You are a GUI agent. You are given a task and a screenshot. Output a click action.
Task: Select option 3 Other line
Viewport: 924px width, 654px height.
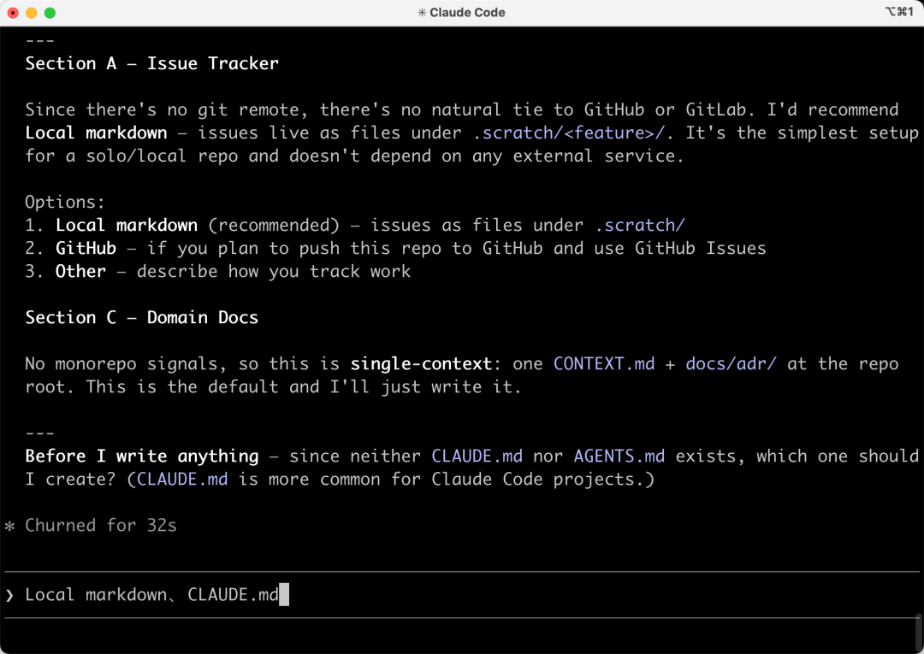(x=218, y=271)
